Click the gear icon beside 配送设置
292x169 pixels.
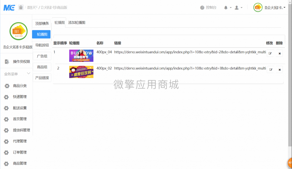click(6, 108)
